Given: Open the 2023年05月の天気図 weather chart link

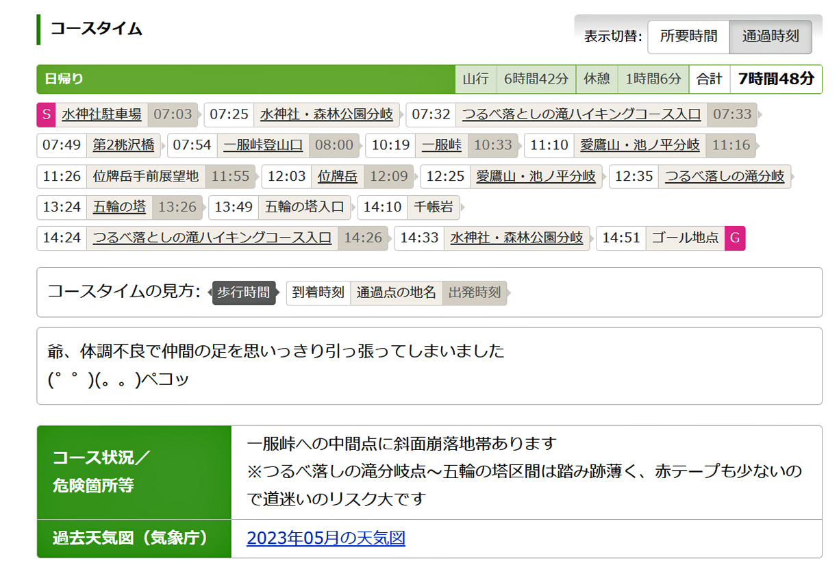Looking at the screenshot, I should point(326,538).
